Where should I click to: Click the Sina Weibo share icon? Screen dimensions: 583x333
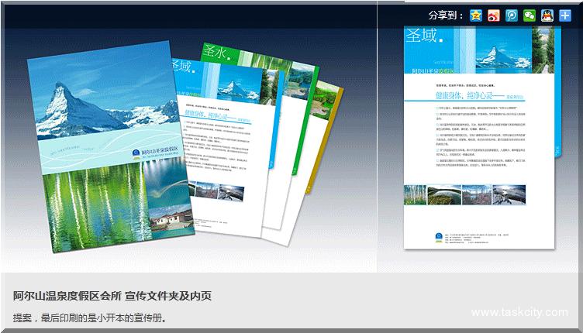(494, 15)
